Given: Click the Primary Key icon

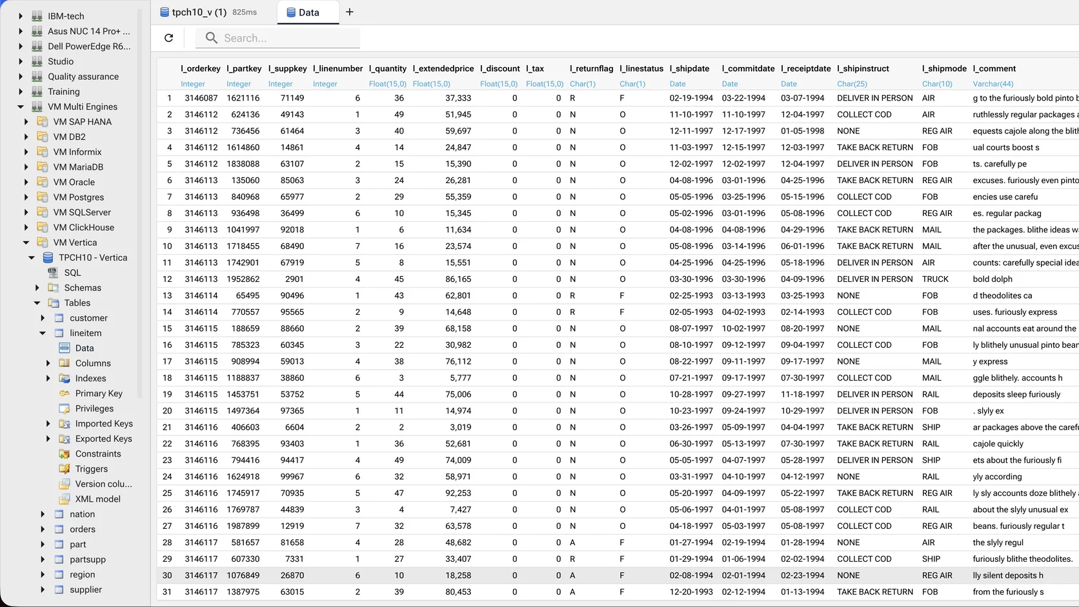Looking at the screenshot, I should pos(65,393).
